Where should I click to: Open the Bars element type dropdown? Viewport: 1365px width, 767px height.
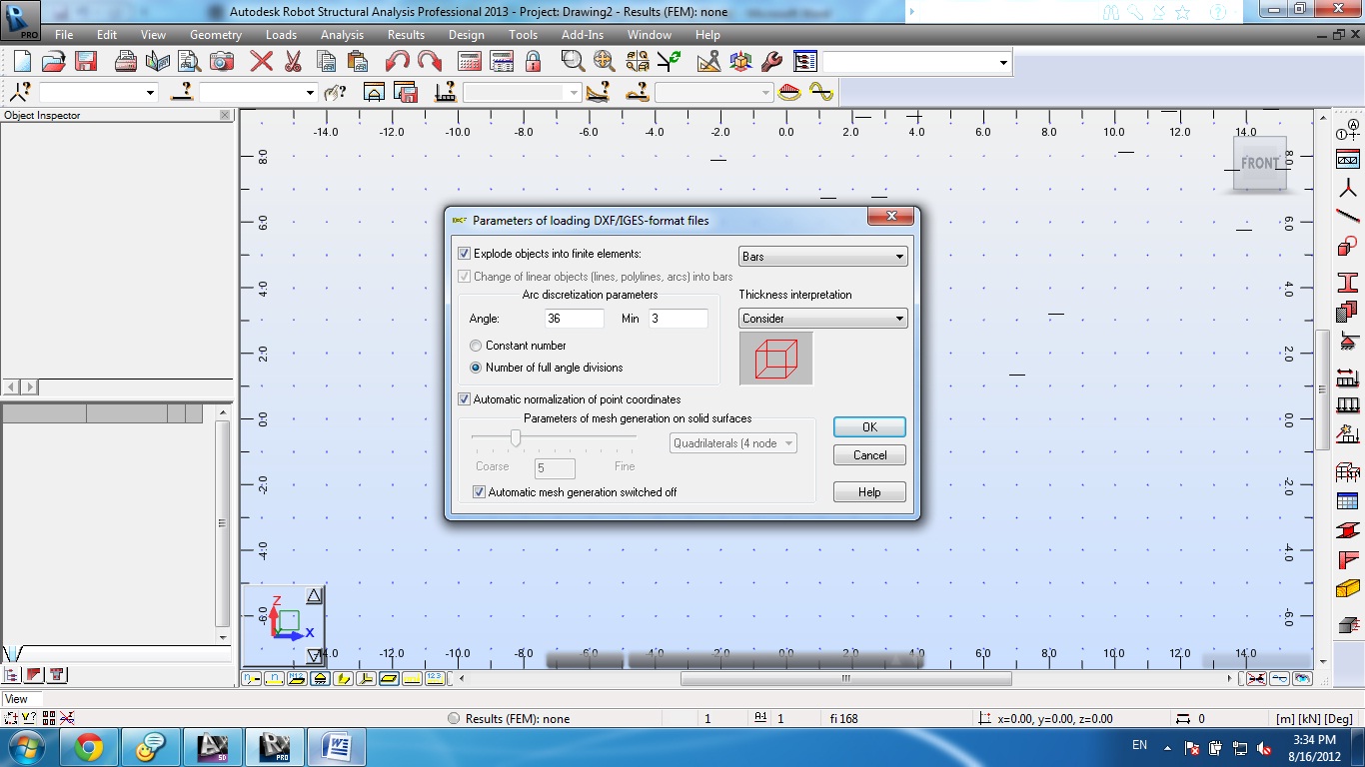coord(822,257)
